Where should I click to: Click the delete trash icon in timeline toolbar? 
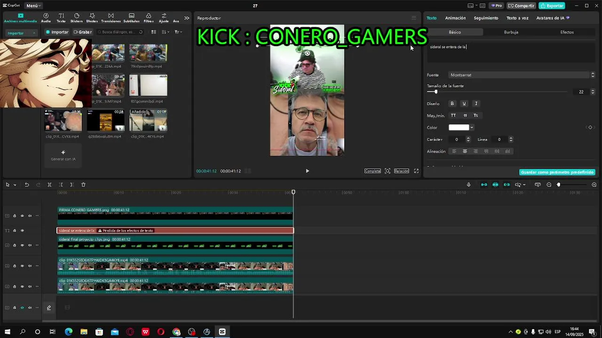coord(83,184)
